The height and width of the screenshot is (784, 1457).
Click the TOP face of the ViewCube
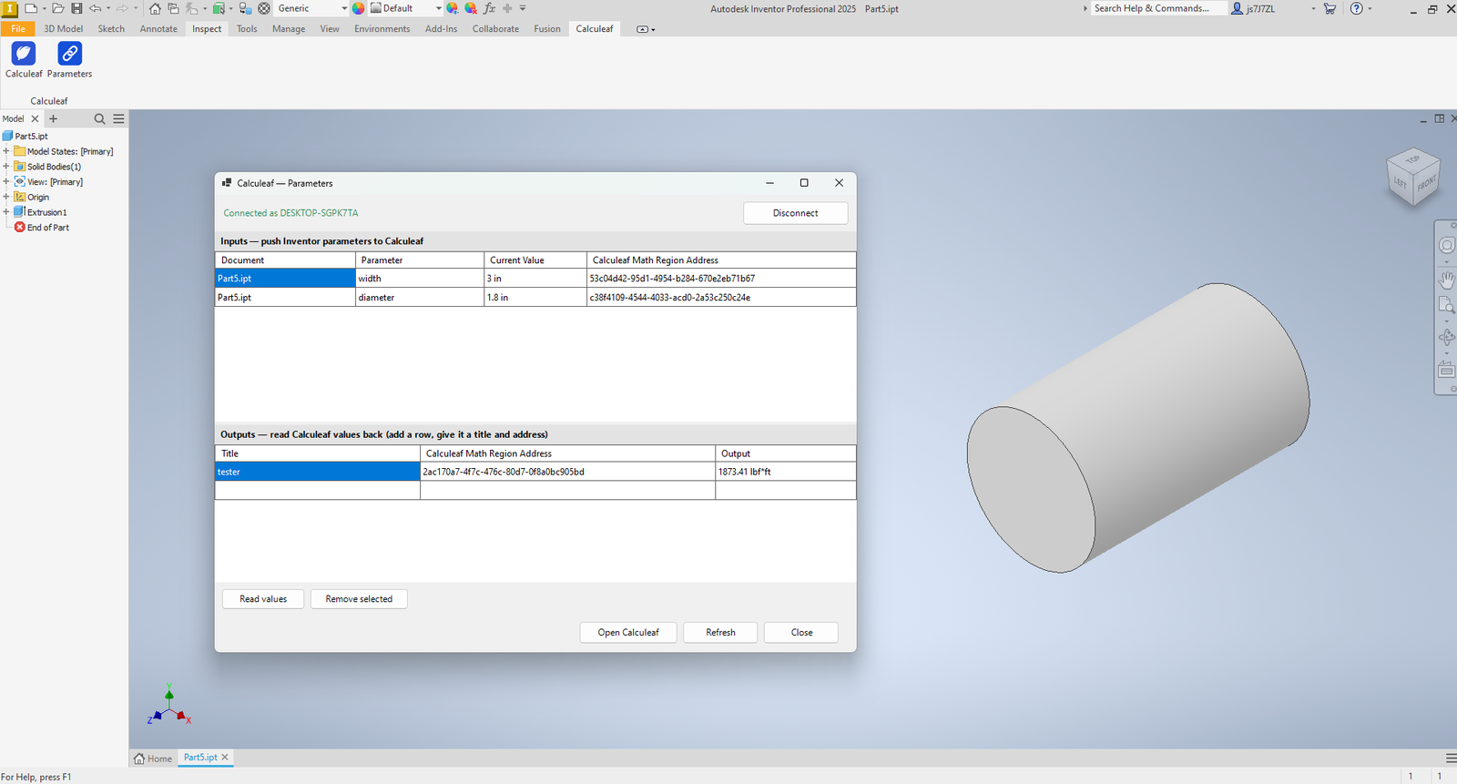point(1412,159)
